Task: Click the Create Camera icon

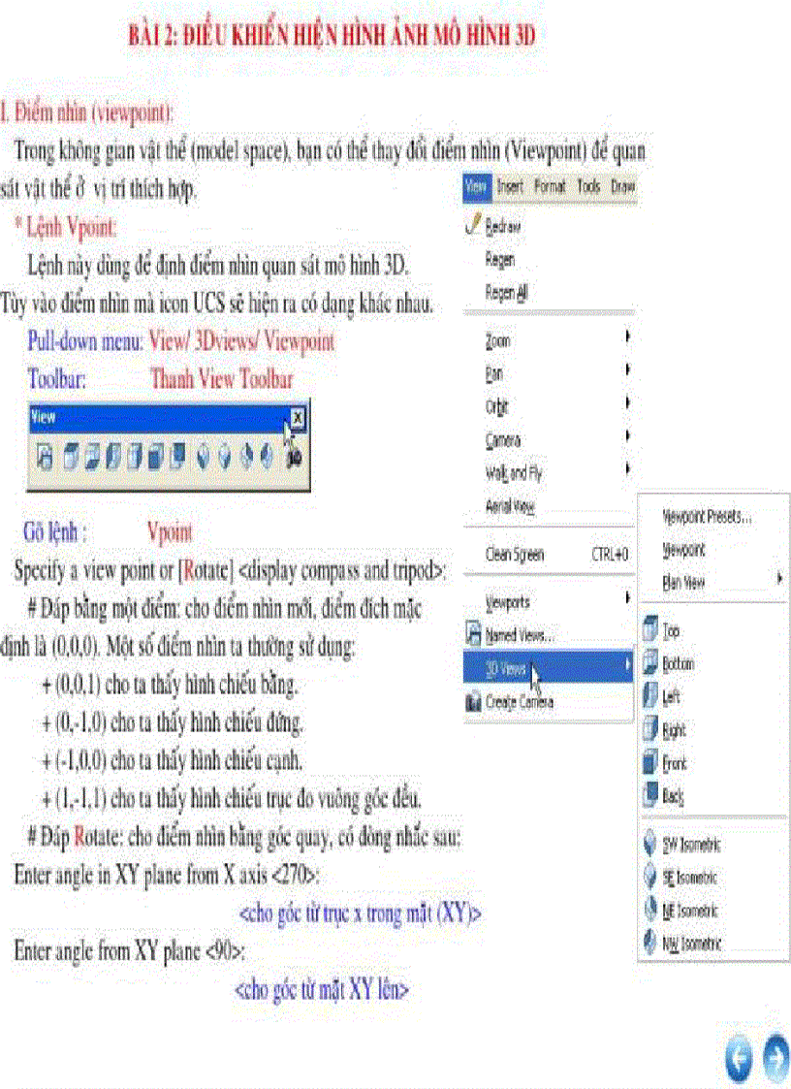Action: point(471,700)
